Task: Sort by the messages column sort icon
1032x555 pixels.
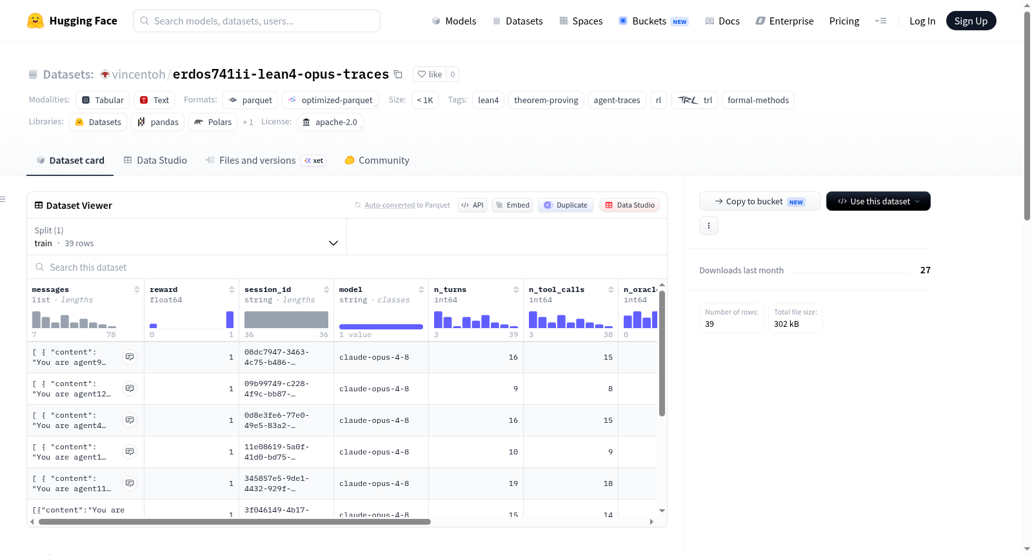Action: coord(137,289)
